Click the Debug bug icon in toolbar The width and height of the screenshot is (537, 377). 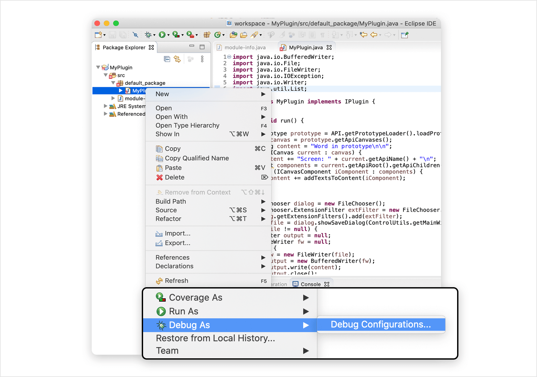(x=148, y=35)
